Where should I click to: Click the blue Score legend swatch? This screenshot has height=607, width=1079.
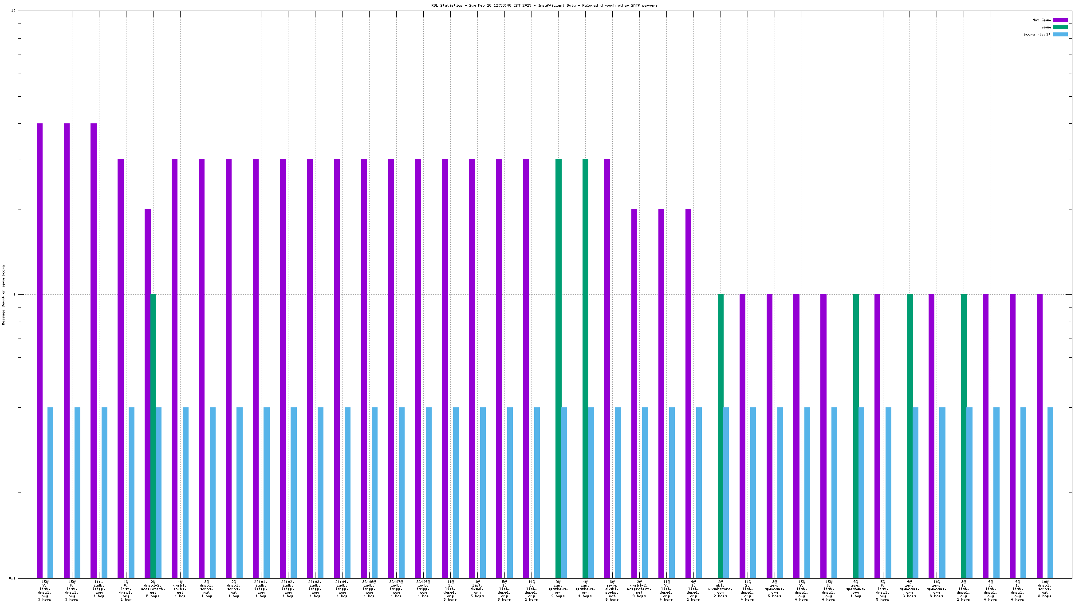tap(1060, 34)
